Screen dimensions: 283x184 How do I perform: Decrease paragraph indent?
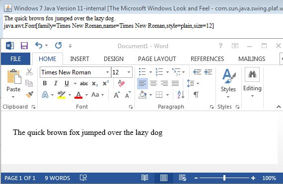tap(197, 72)
